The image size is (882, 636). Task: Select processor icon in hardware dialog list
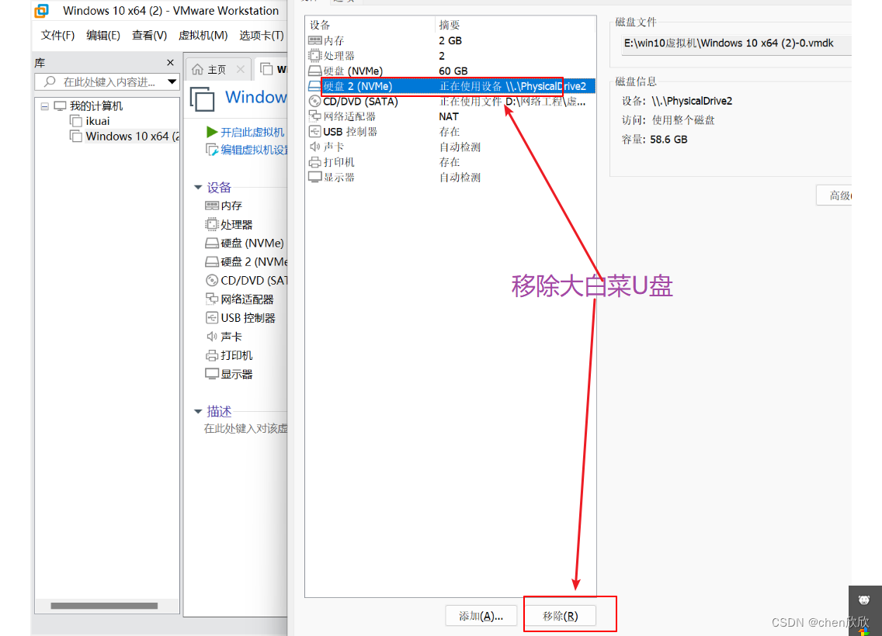315,56
